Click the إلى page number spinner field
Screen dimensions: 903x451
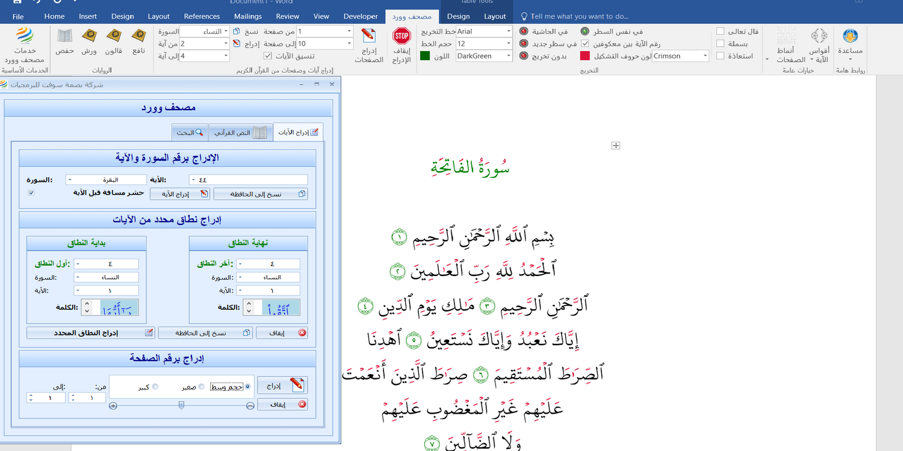(46, 398)
